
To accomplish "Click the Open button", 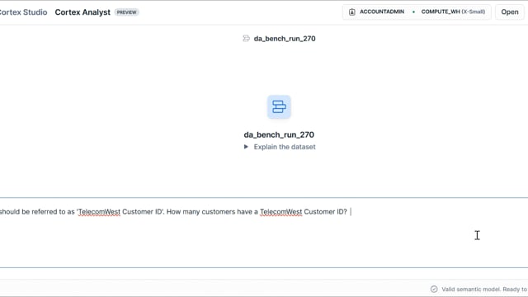I will (x=510, y=12).
